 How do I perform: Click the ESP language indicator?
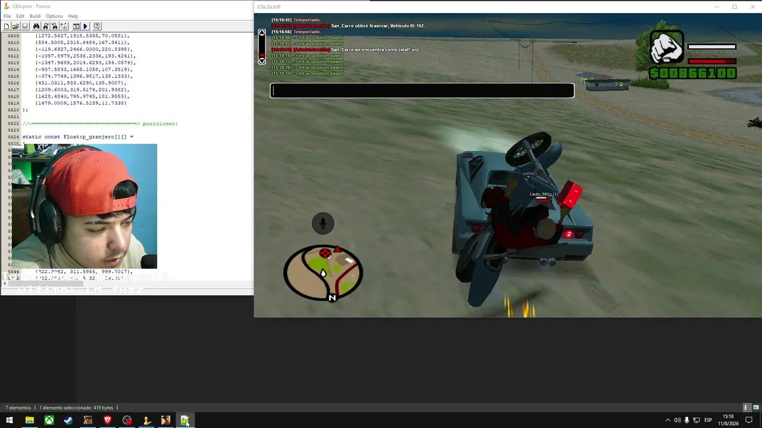(x=708, y=420)
